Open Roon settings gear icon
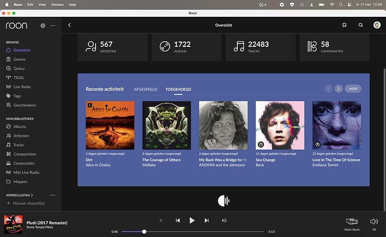Screen dimensions: 386x237 coord(43,26)
